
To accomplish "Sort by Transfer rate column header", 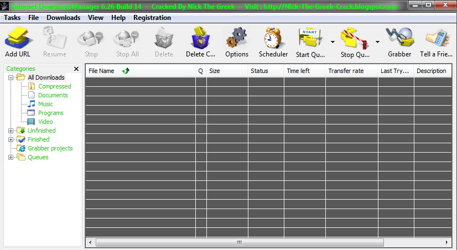I will pos(351,71).
